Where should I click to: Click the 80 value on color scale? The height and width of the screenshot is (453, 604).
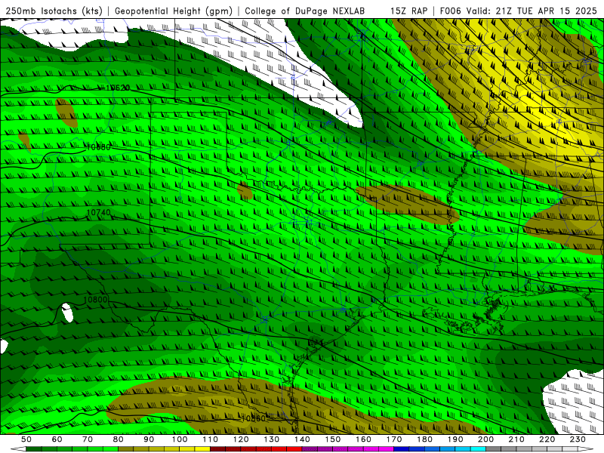click(119, 439)
